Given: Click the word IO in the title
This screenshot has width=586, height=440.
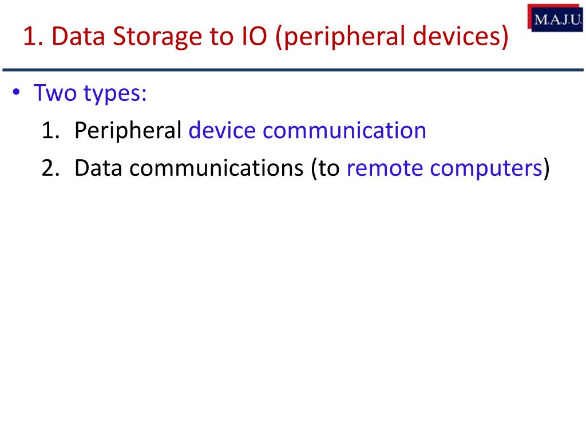Looking at the screenshot, I should 255,36.
